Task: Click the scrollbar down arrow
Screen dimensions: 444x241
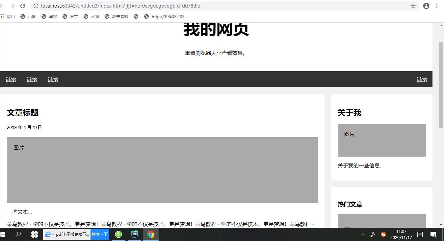Action: (441, 225)
